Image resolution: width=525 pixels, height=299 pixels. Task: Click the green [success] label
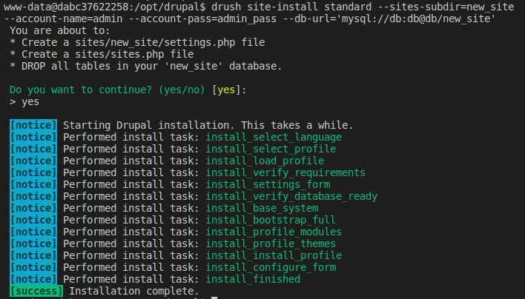(36, 291)
